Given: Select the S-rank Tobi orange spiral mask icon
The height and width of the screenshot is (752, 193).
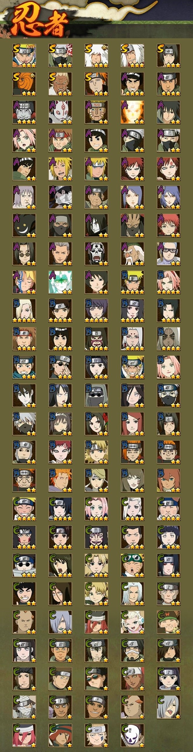Looking at the screenshot, I should (24, 84).
